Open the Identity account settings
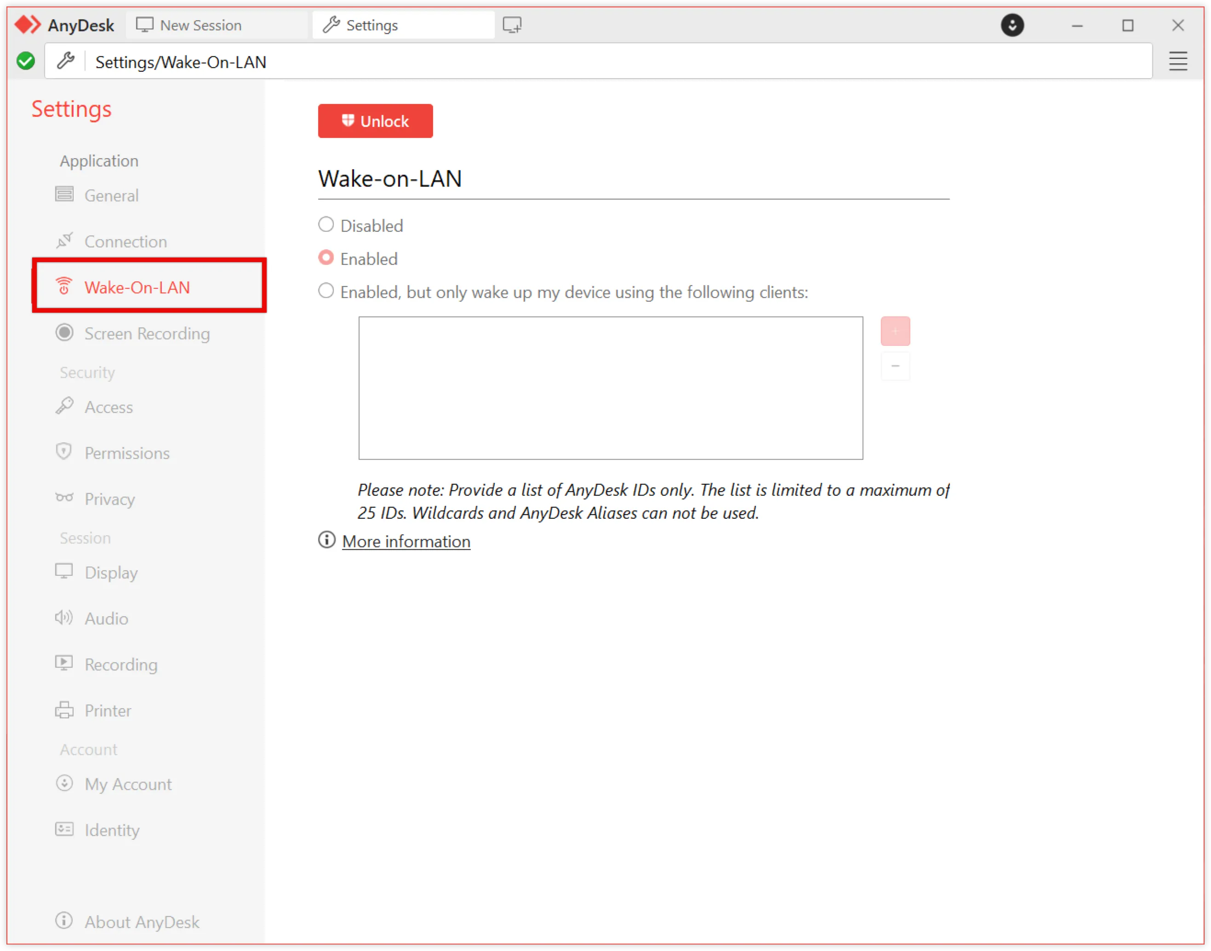 (111, 830)
